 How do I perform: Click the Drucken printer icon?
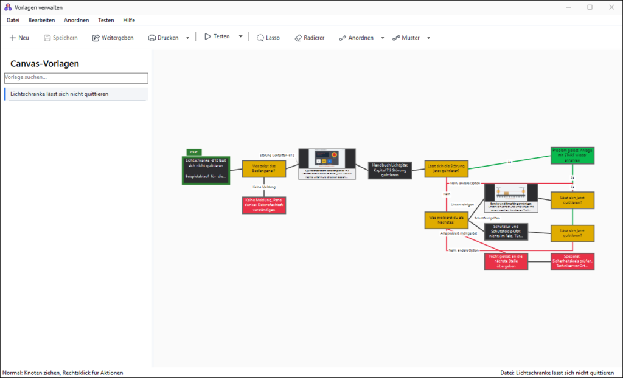click(x=151, y=38)
